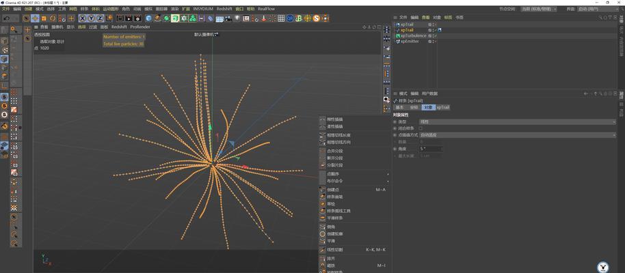
Task: Click the Camera object icon in toolbar
Action: click(228, 18)
